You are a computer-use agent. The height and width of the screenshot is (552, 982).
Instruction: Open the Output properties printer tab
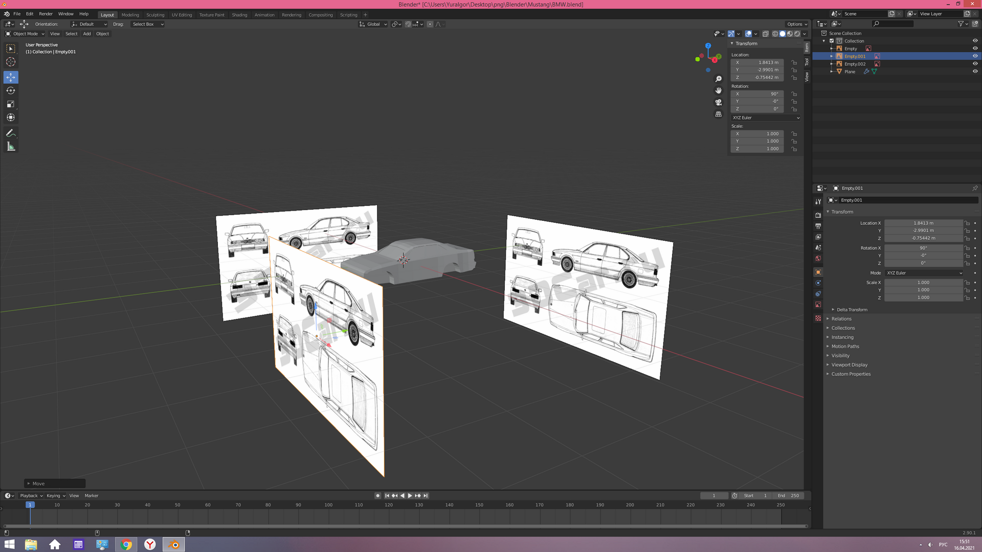(818, 226)
